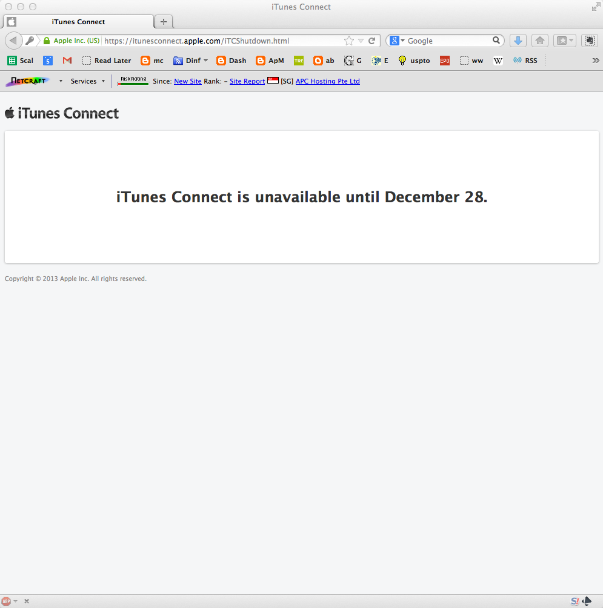This screenshot has width=603, height=608.
Task: Click the search magnifier icon
Action: click(x=496, y=41)
